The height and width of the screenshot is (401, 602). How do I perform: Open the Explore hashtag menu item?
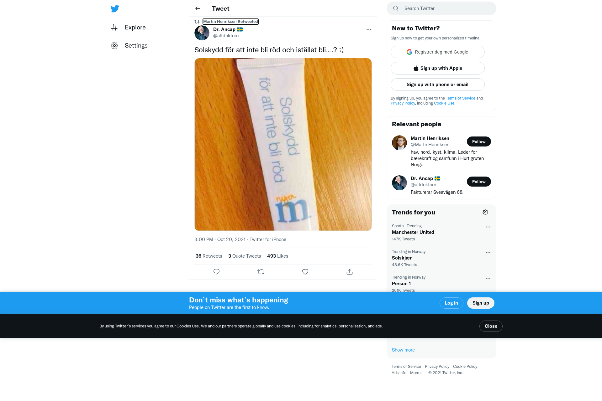click(129, 27)
